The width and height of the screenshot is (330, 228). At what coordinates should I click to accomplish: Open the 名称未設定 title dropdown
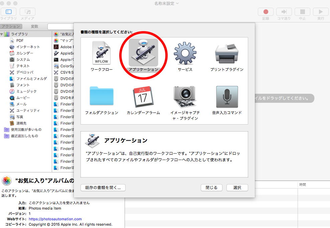click(x=166, y=3)
